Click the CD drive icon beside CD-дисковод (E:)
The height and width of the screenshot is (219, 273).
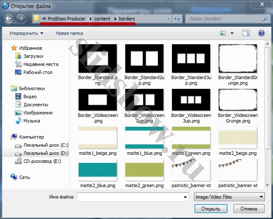(18, 161)
